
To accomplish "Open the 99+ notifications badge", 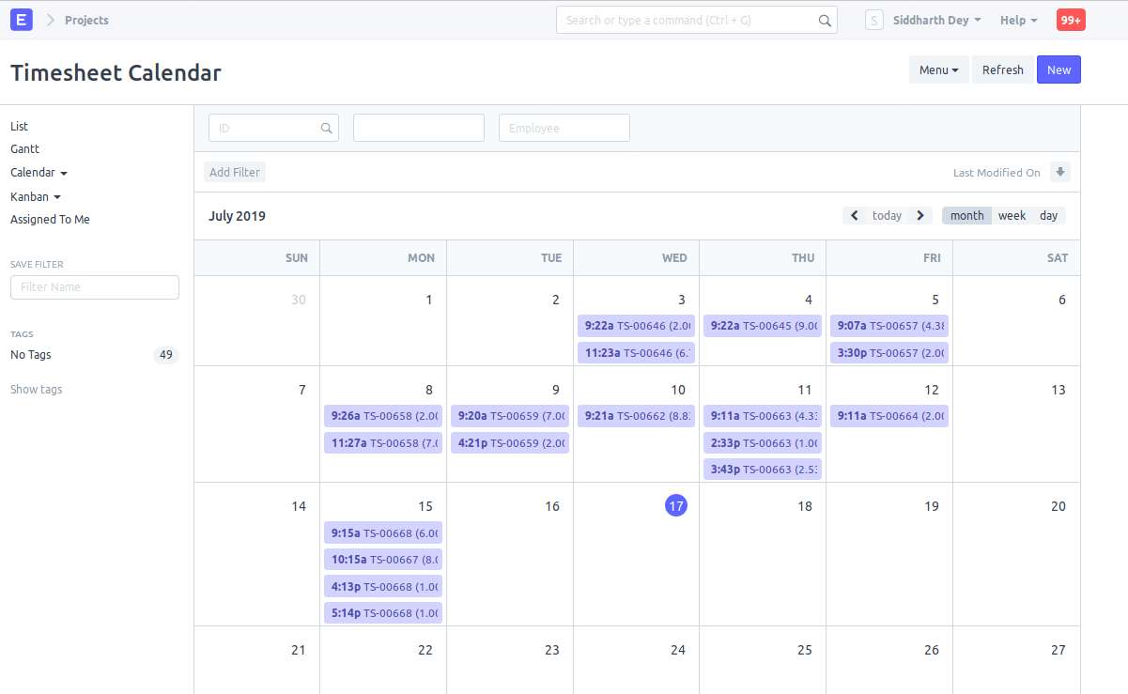I will click(x=1071, y=20).
